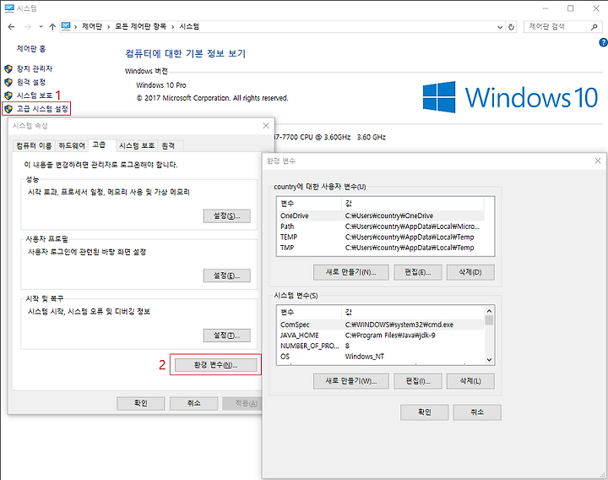Image resolution: width=608 pixels, height=480 pixels.
Task: Cancel System Properties with 취소
Action: tap(193, 404)
